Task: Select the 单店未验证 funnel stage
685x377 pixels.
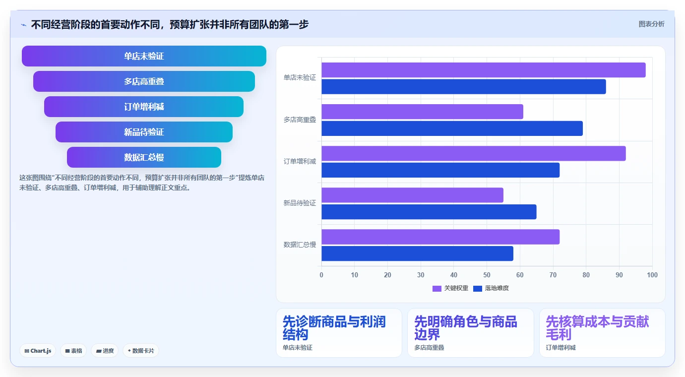Action: point(144,56)
